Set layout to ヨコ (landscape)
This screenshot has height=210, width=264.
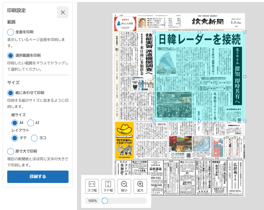pyautogui.click(x=34, y=138)
